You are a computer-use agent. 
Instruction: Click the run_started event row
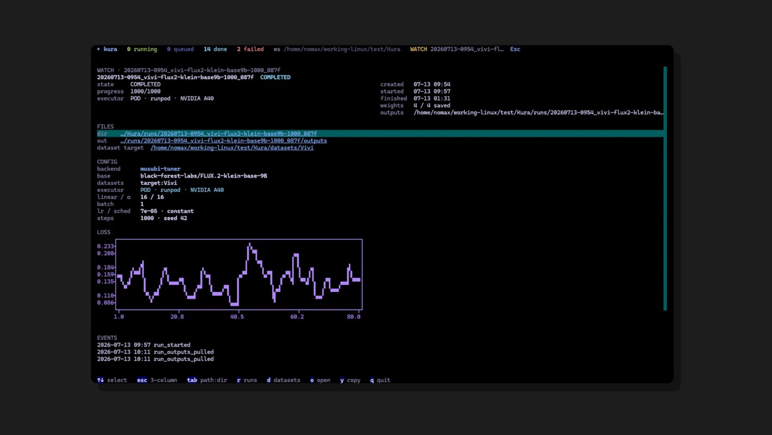[144, 345]
